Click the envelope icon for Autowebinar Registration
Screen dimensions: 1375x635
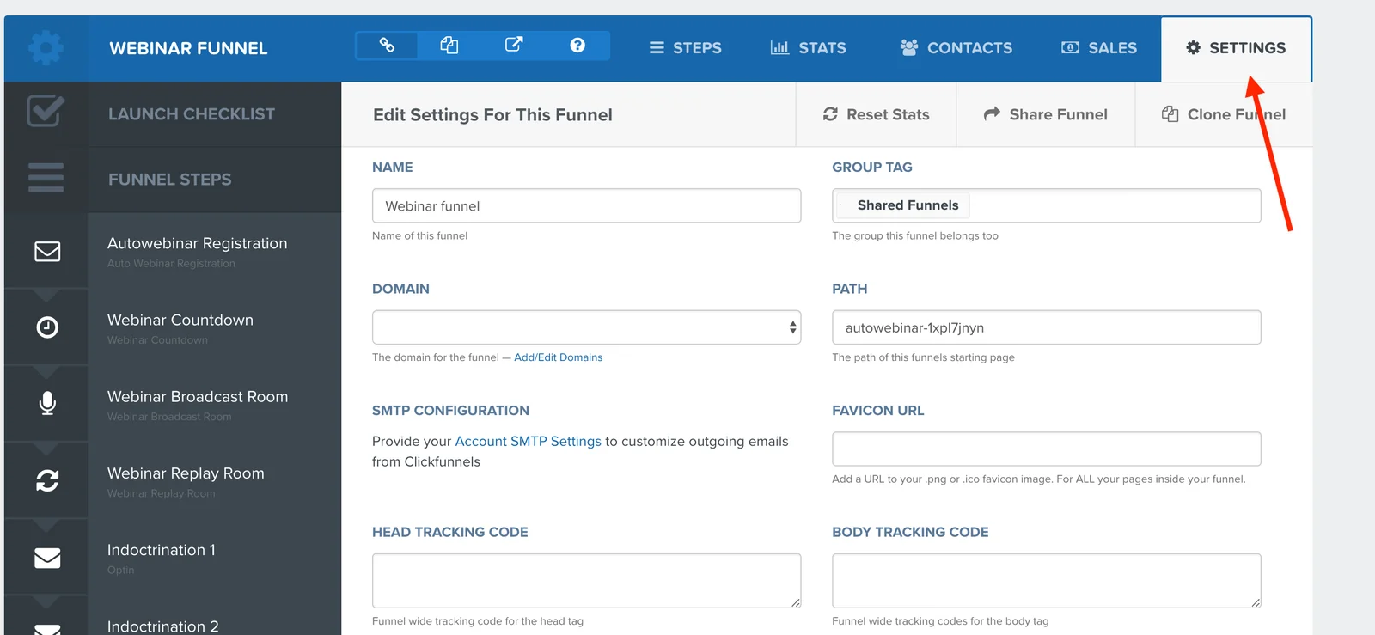click(x=47, y=251)
